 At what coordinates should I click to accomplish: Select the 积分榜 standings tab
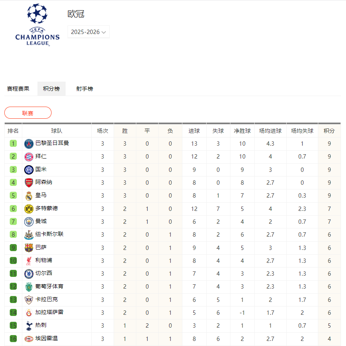tap(51, 89)
